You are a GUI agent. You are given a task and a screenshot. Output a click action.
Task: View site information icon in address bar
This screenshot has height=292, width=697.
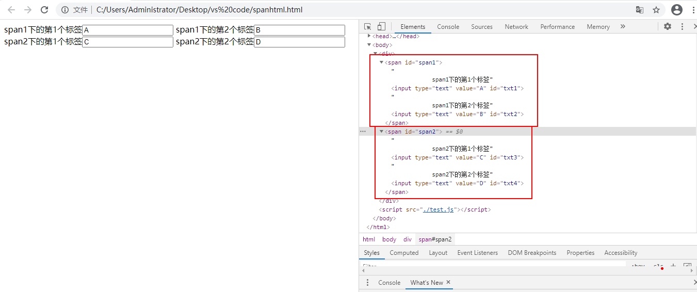click(x=65, y=10)
